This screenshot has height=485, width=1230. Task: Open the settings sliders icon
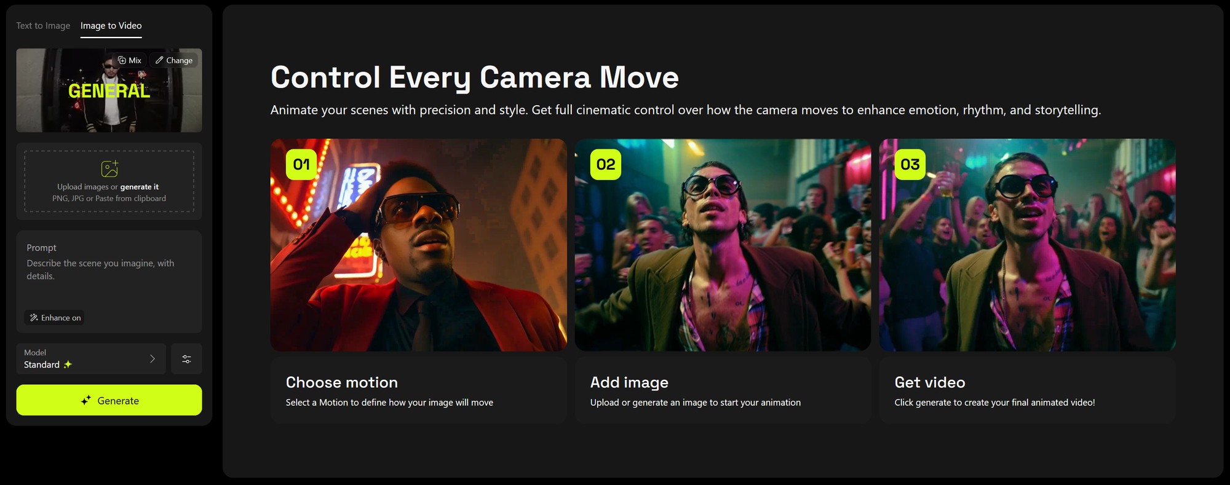tap(187, 359)
